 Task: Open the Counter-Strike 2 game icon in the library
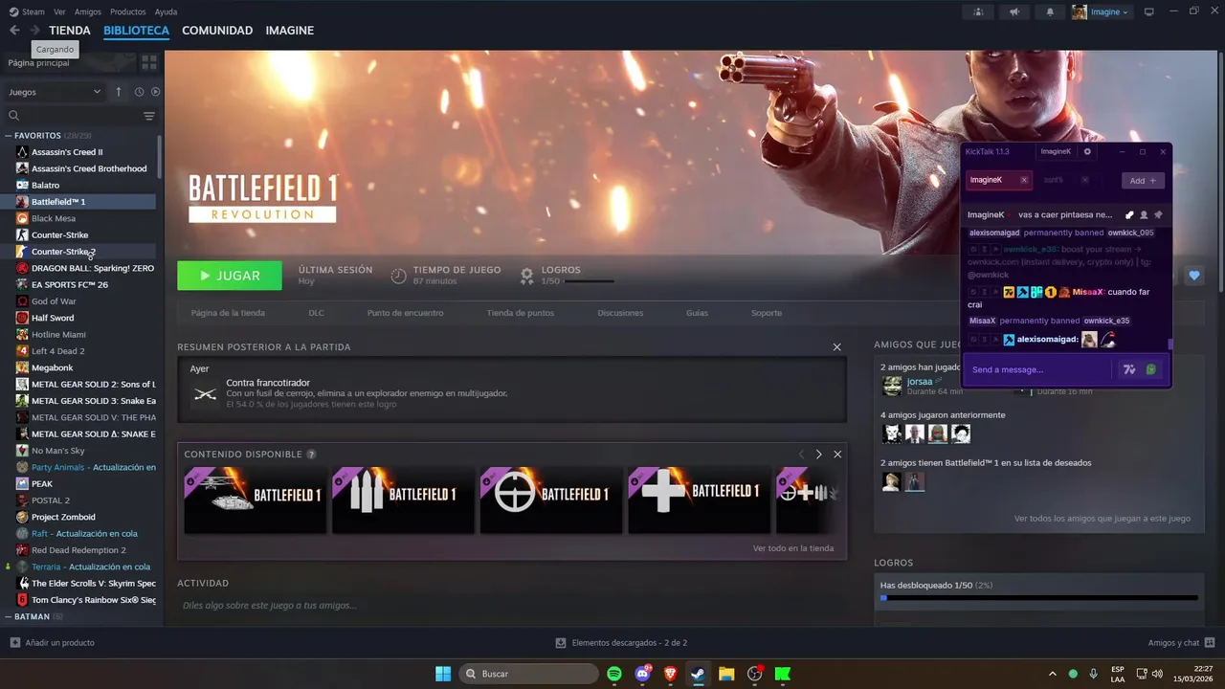pos(22,252)
